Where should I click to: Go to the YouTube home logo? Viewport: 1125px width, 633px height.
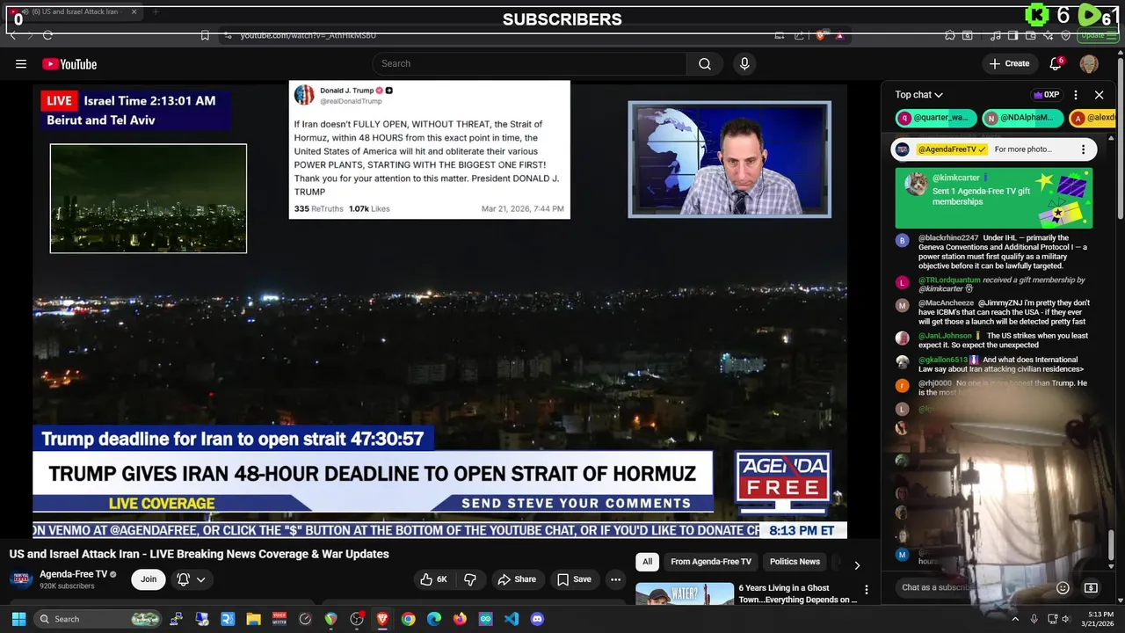pos(69,64)
